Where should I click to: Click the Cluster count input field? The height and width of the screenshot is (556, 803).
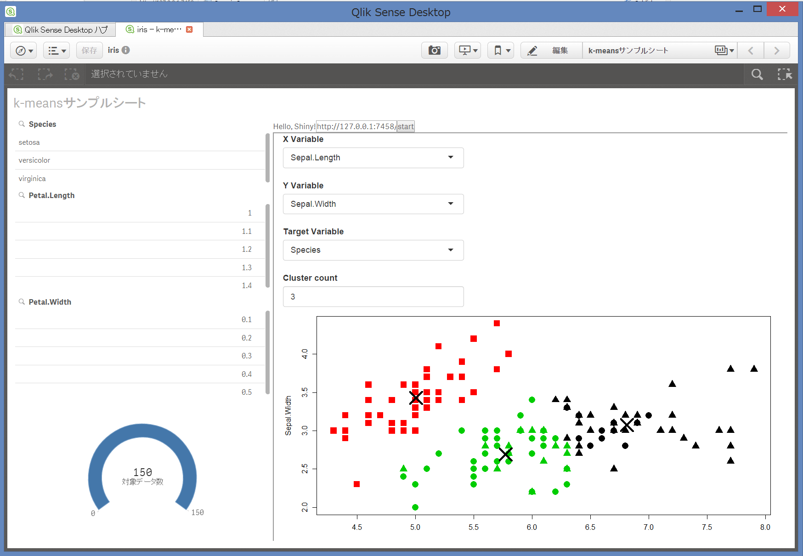373,296
